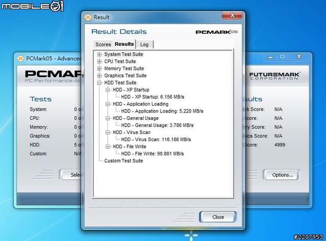This screenshot has height=241, width=326.
Task: Select the Memory Test Suite row
Action: pyautogui.click(x=124, y=68)
